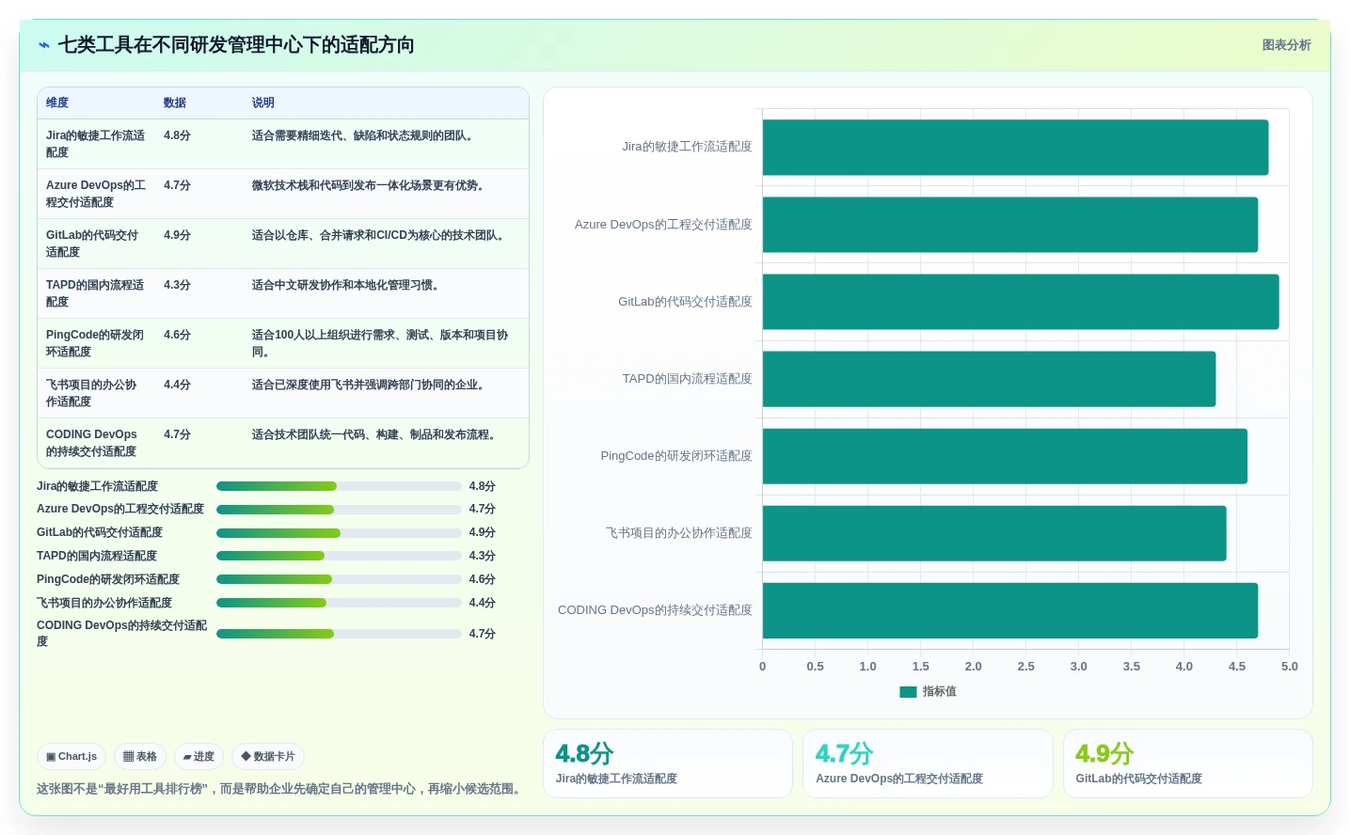
Task: Toggle the 指标值 legend swatch in chart
Action: [x=908, y=692]
